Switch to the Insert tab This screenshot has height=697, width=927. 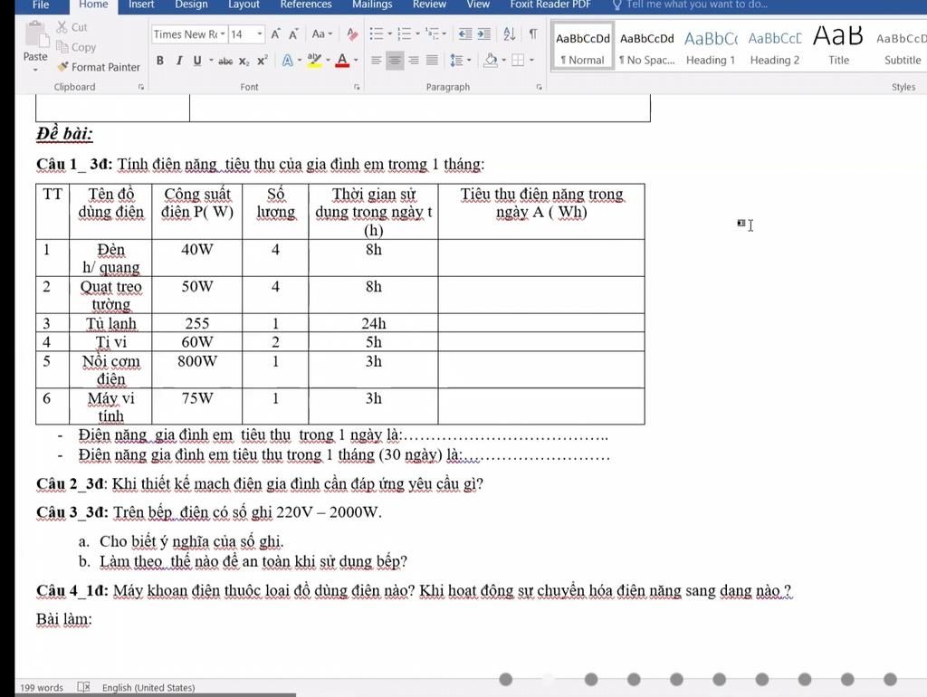141,5
